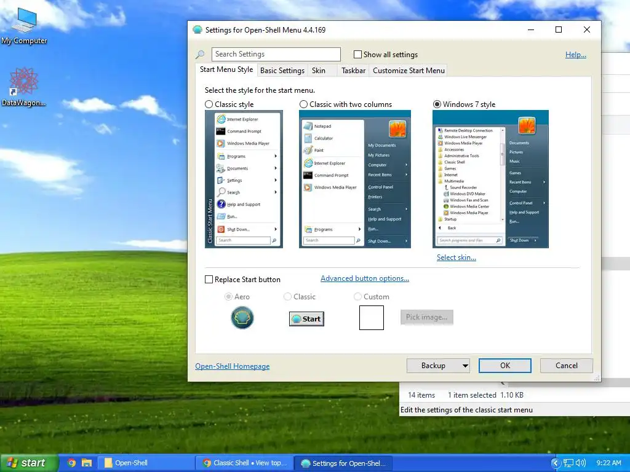Image resolution: width=630 pixels, height=472 pixels.
Task: Select the Windows 7 style radio button
Action: [437, 104]
